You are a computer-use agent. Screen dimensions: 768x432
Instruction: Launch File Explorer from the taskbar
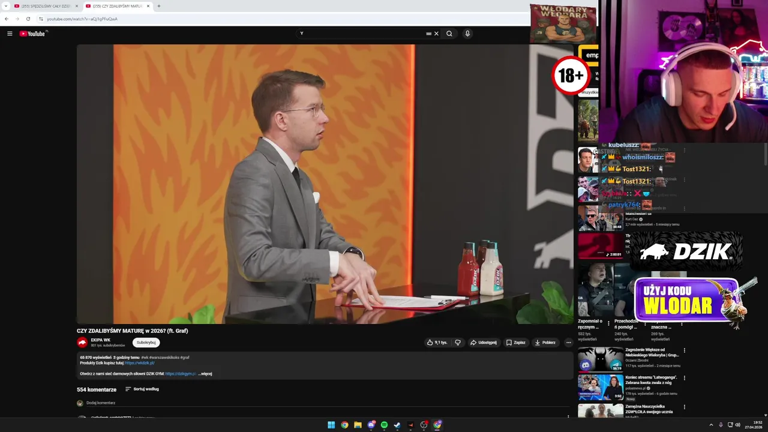coord(358,425)
